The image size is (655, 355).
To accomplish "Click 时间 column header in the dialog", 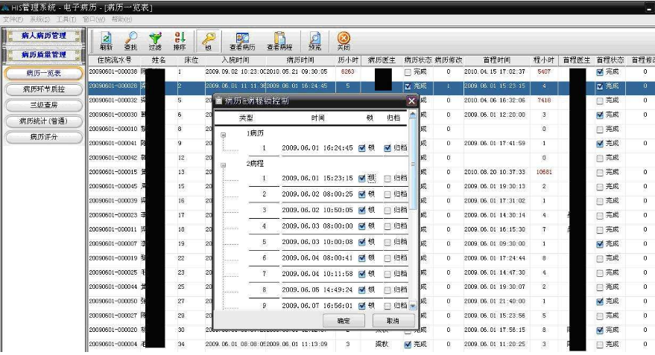I will point(317,118).
